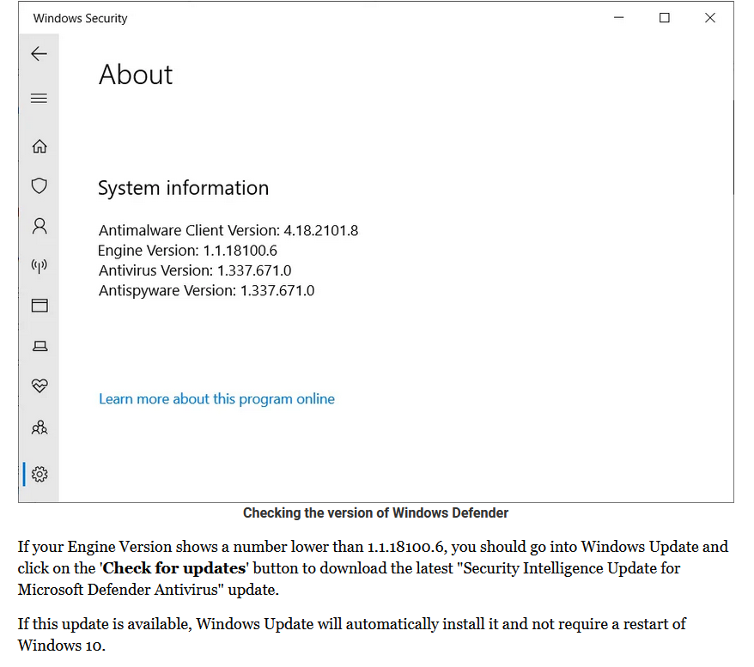The image size is (754, 667).
Task: Open Settings gear icon in sidebar
Action: [x=40, y=475]
